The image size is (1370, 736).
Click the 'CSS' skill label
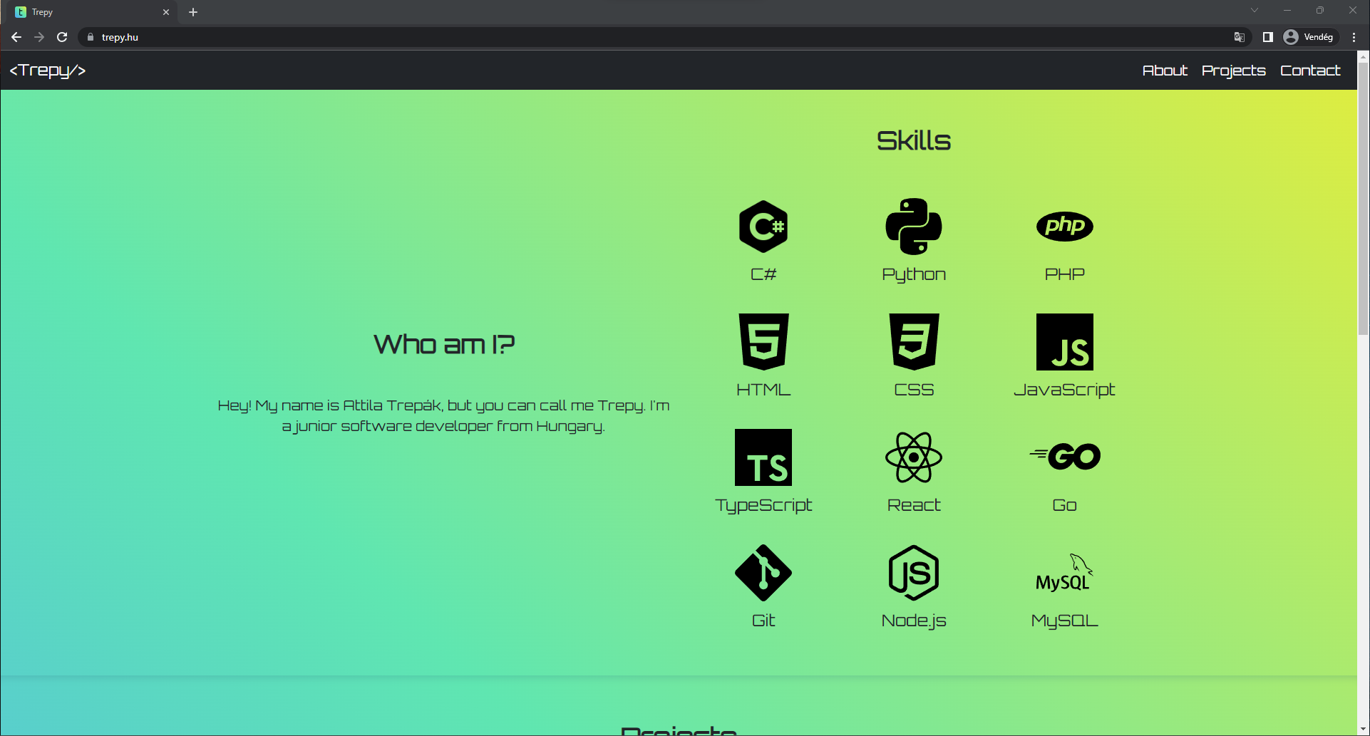coord(914,390)
